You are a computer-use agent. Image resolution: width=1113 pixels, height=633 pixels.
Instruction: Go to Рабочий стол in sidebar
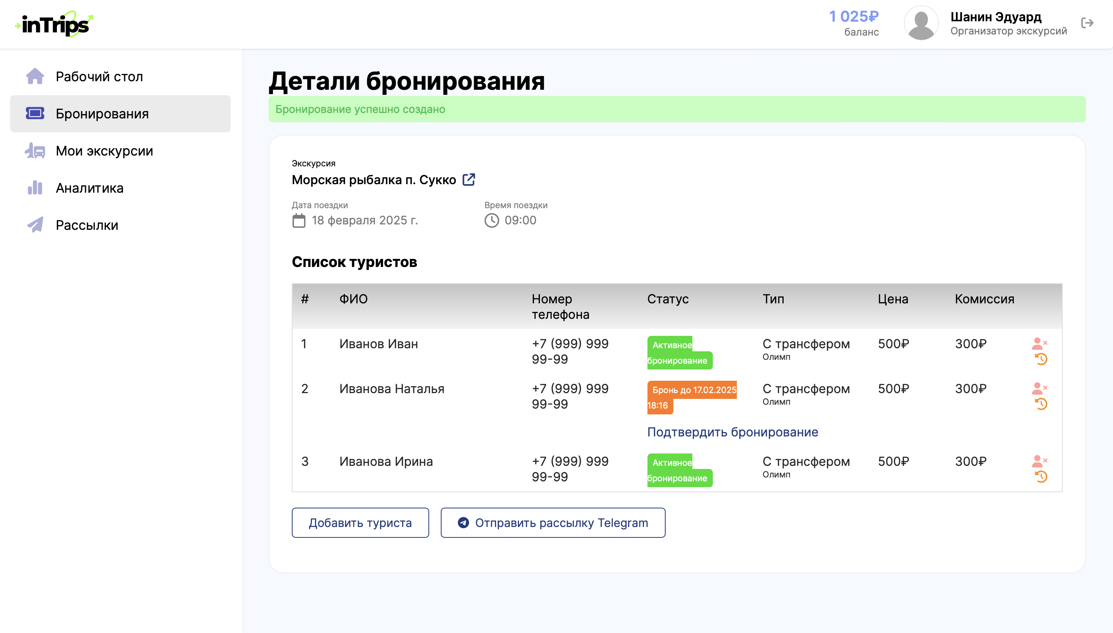coord(99,77)
